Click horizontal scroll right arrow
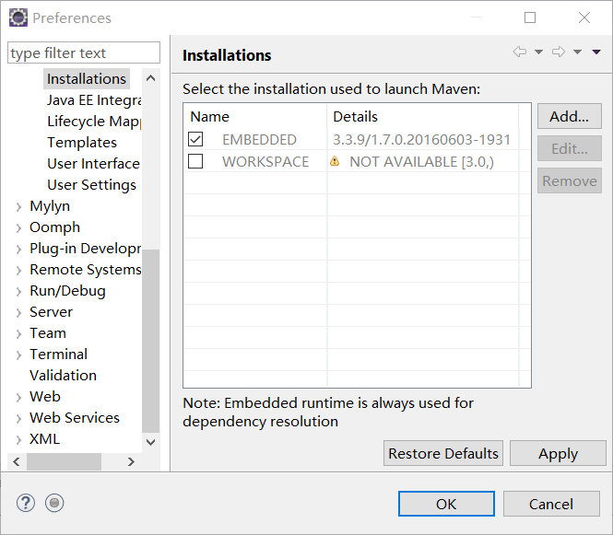The width and height of the screenshot is (613, 535). point(131,461)
